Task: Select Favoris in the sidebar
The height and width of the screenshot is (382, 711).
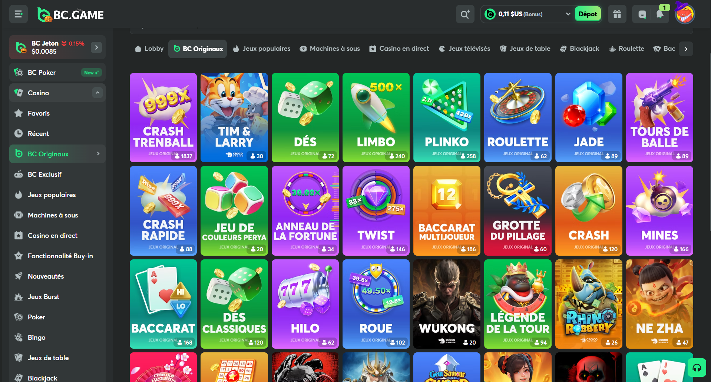Action: (39, 113)
